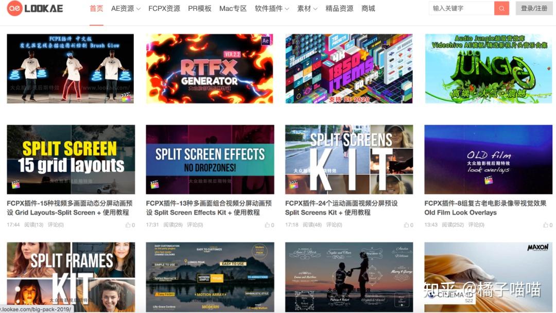
Task: Like the Split Screen 15 grid layouts article
Action: pyautogui.click(x=129, y=225)
